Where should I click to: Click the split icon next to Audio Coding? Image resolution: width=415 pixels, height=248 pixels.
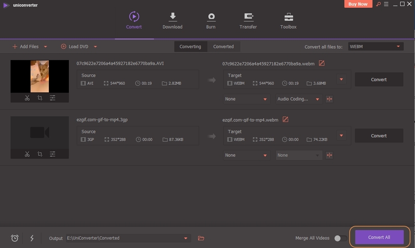coord(329,99)
